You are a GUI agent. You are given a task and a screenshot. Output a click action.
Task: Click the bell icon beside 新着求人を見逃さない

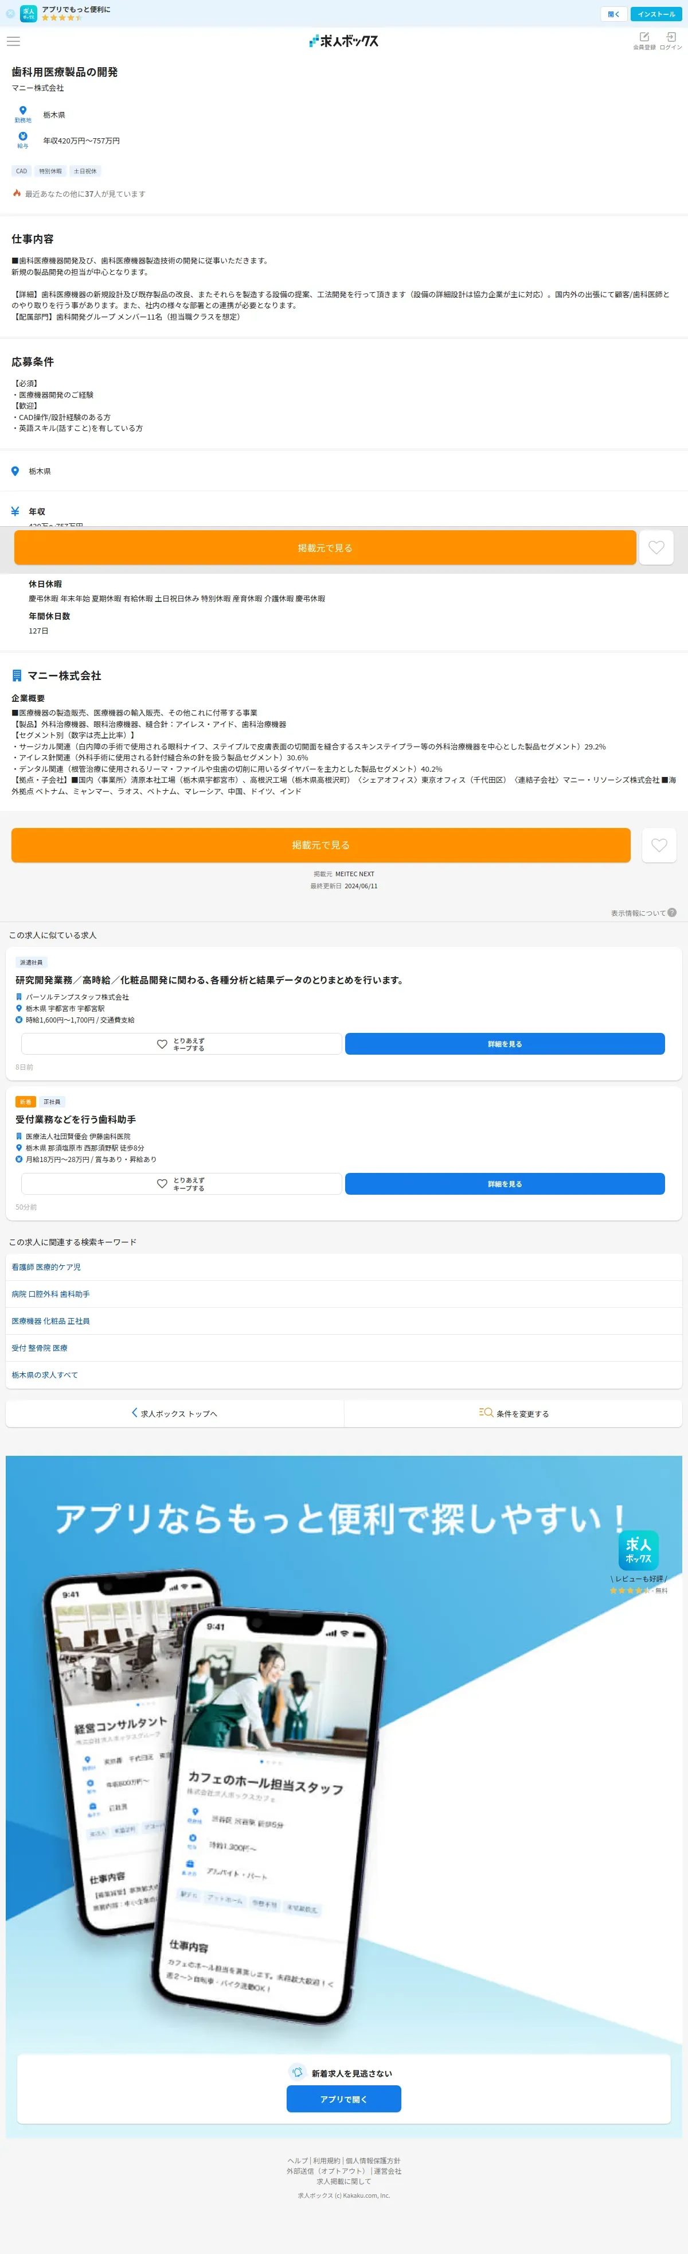coord(297,2072)
